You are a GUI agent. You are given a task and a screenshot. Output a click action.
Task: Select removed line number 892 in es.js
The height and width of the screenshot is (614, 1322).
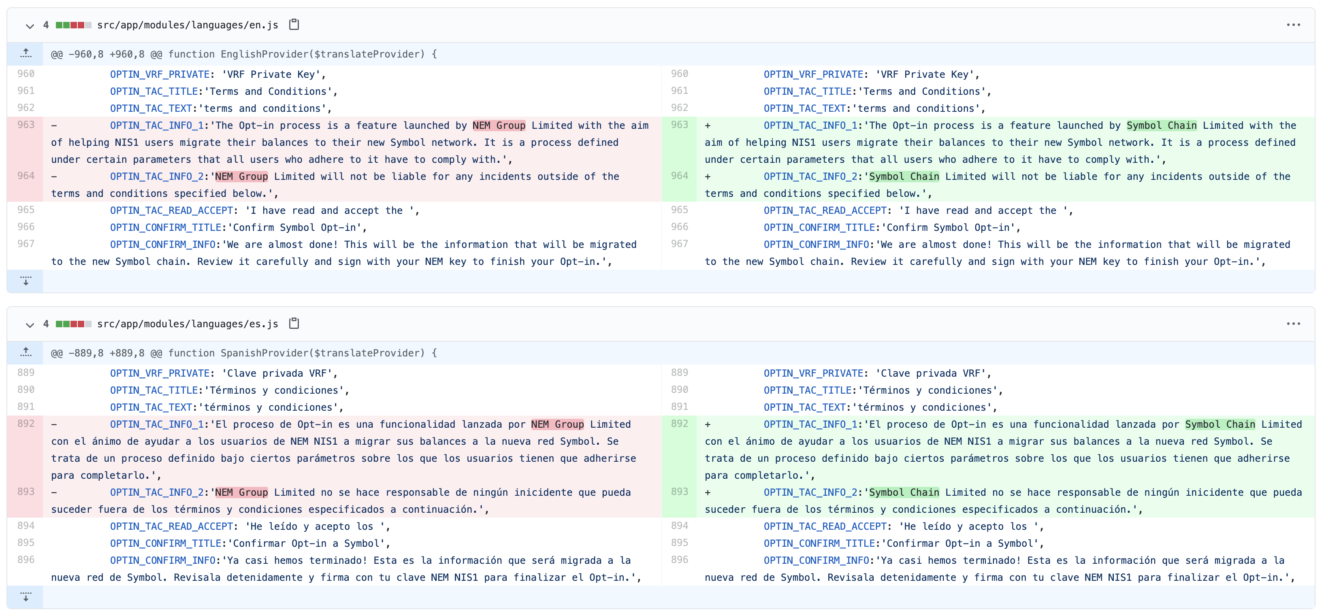click(x=26, y=424)
